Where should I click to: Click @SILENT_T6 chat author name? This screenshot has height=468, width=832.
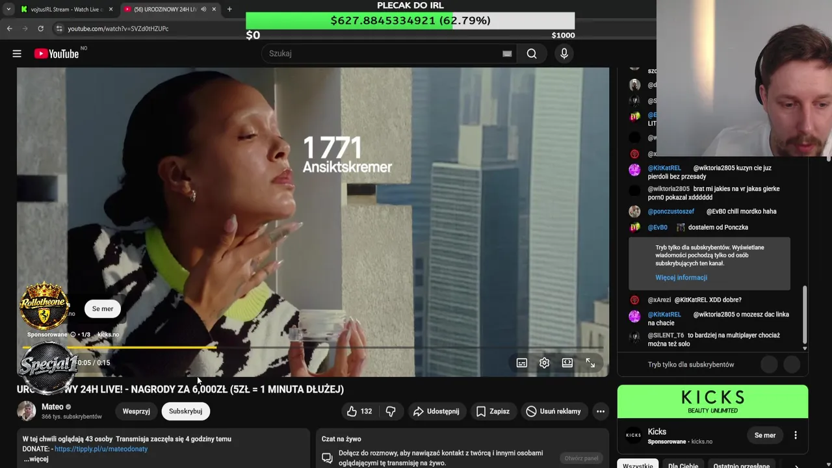[666, 335]
